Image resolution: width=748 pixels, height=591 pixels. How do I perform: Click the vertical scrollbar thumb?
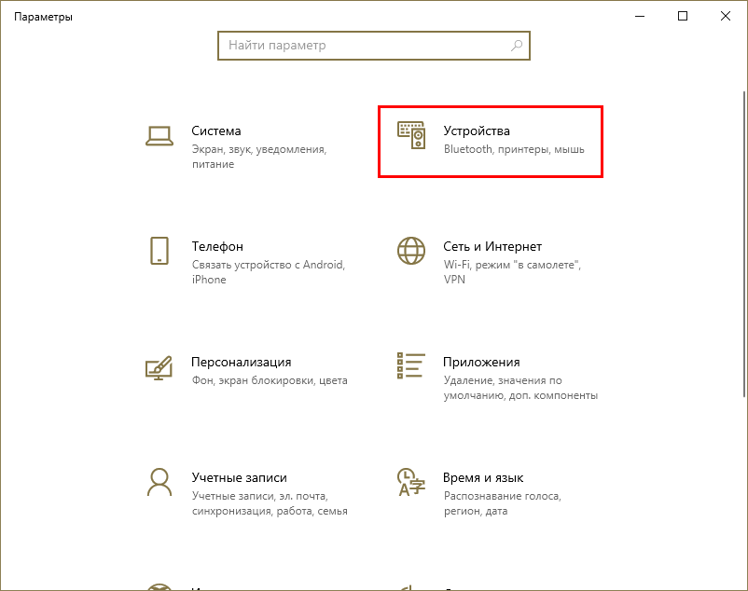click(742, 242)
